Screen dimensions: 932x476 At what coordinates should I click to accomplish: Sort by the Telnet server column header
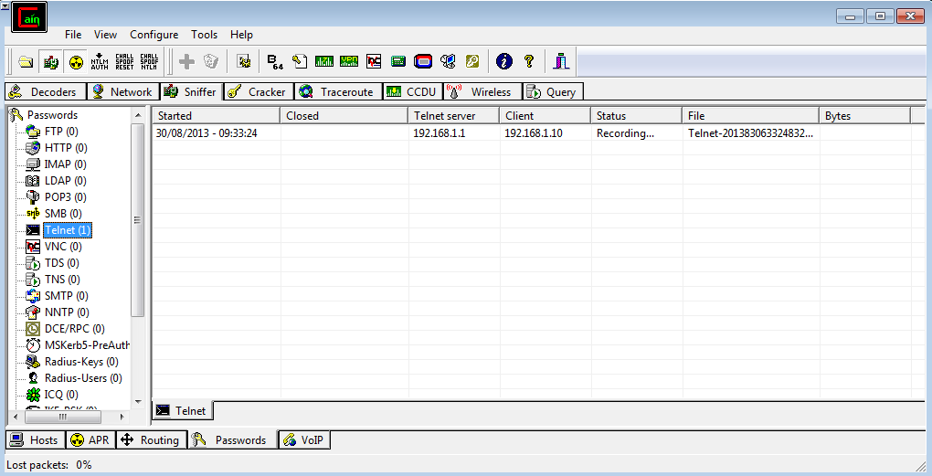(x=454, y=115)
